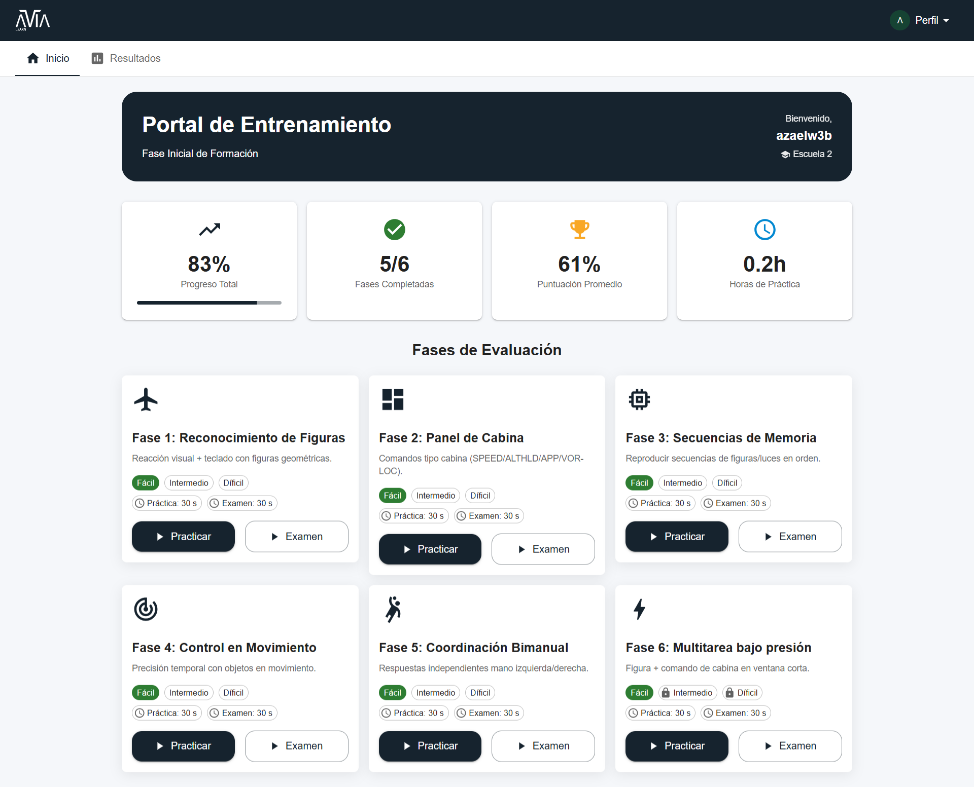The width and height of the screenshot is (974, 787).
Task: Select the runner icon on Fase 5
Action: (x=393, y=609)
